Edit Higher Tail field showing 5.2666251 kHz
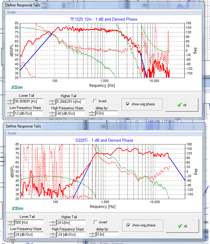 (70, 102)
